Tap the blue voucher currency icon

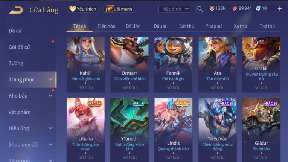258,8
